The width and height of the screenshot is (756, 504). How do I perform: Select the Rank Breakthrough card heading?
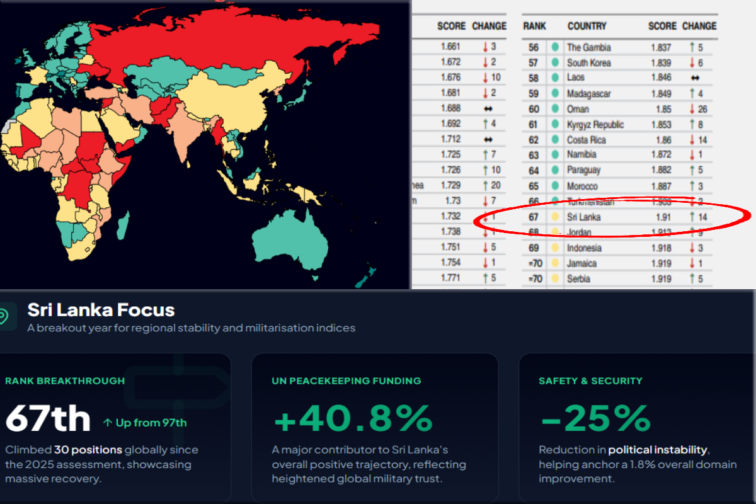coord(65,381)
